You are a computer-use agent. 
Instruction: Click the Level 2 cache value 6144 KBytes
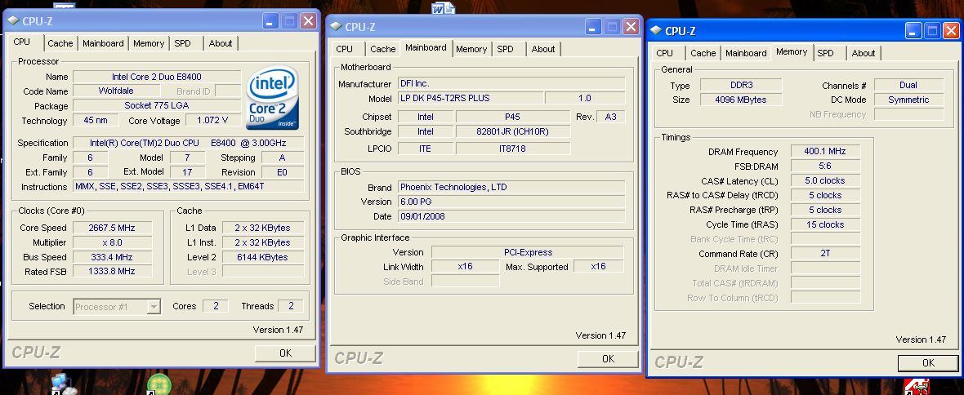click(x=262, y=257)
